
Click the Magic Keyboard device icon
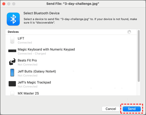click(12, 51)
